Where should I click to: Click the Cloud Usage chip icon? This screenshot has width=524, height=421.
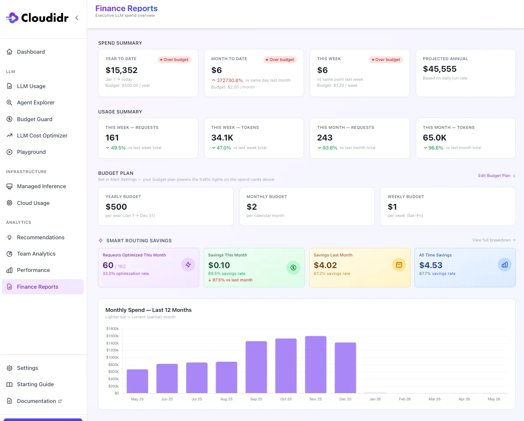click(x=9, y=203)
